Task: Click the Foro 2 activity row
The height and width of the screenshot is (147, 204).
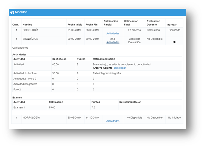Action: 97,90
